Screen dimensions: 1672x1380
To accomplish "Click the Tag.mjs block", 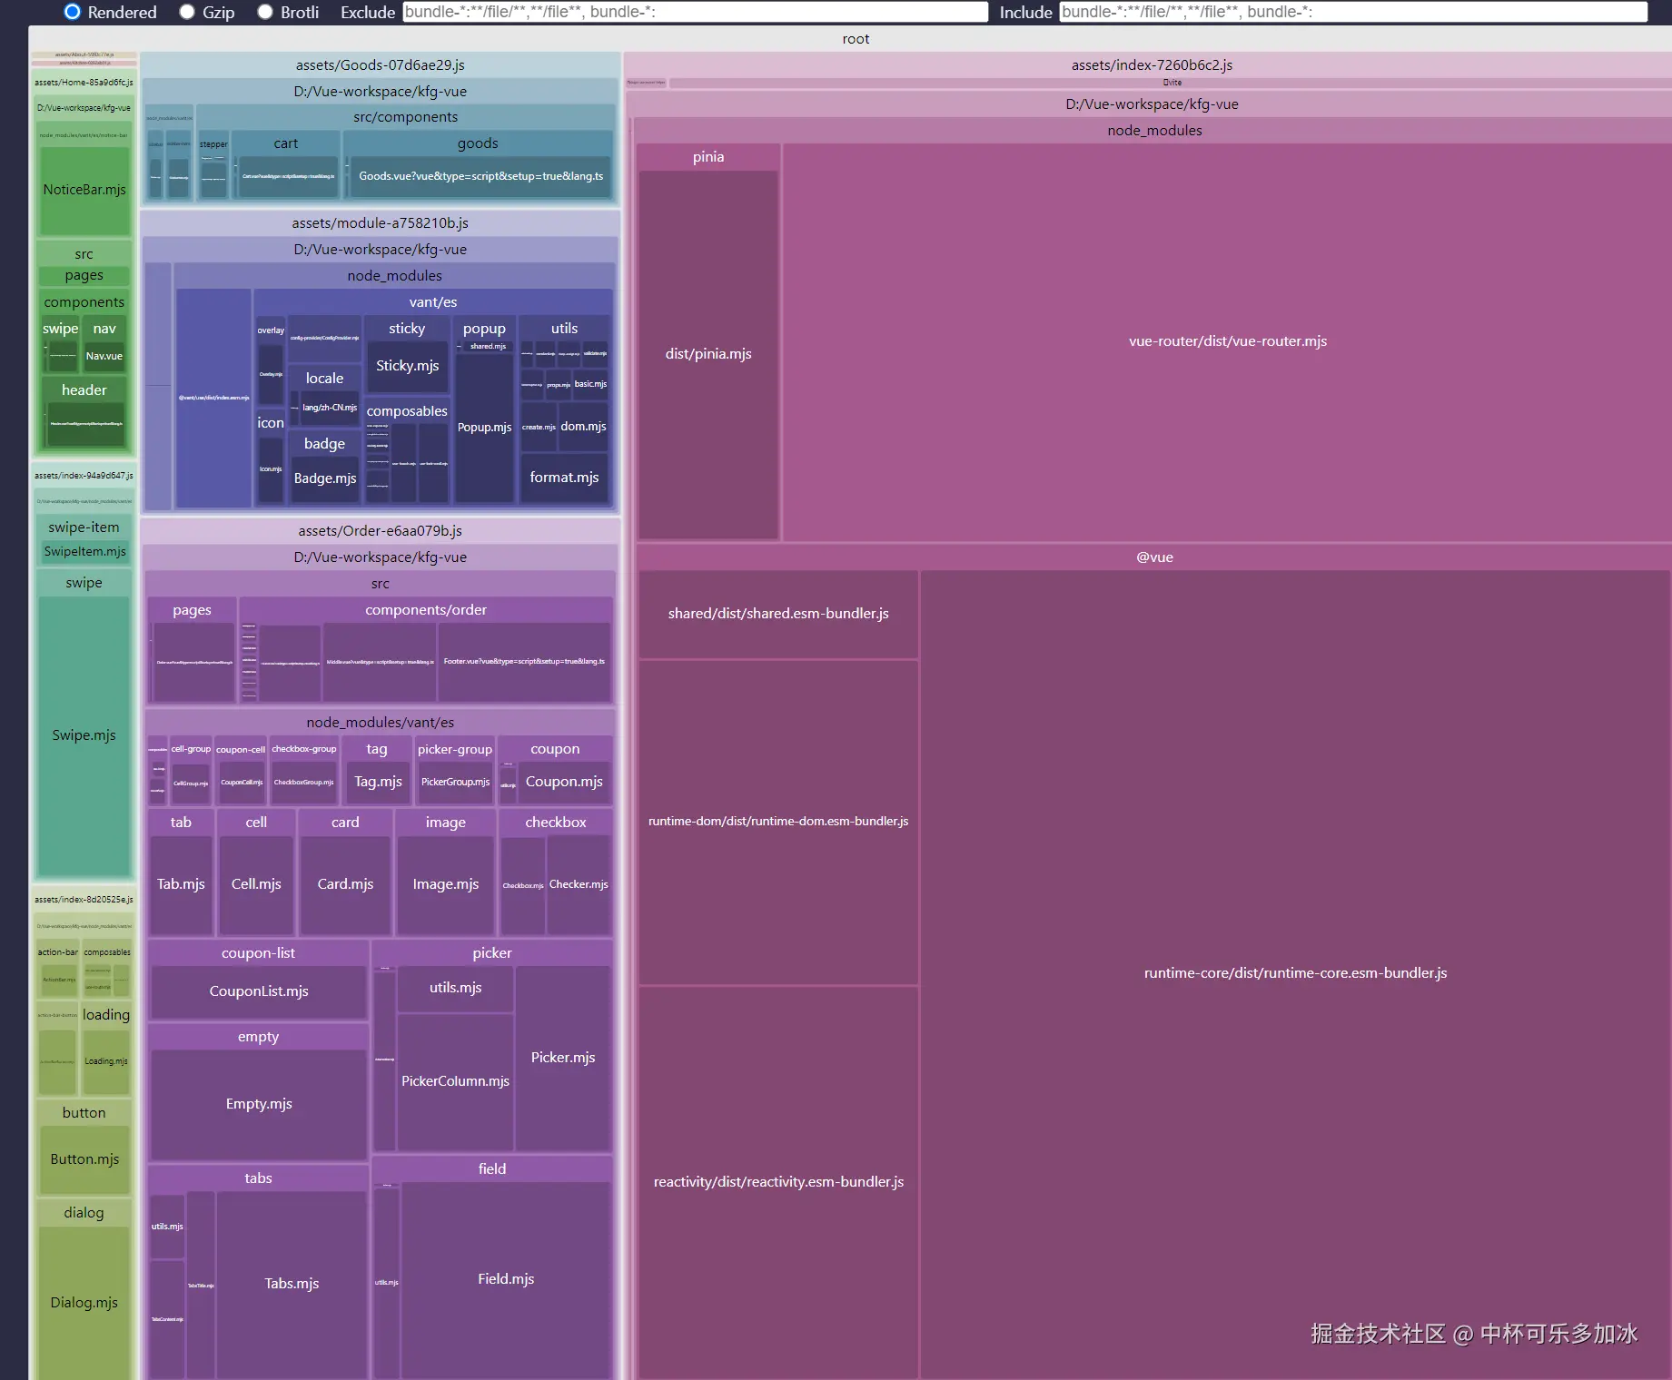I will (378, 782).
